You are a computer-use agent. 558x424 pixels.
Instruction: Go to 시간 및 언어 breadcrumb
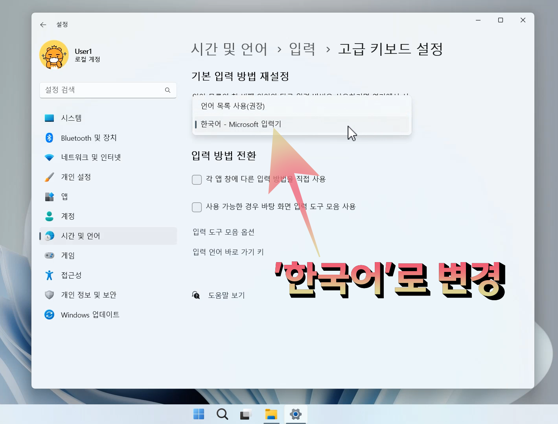pos(229,49)
